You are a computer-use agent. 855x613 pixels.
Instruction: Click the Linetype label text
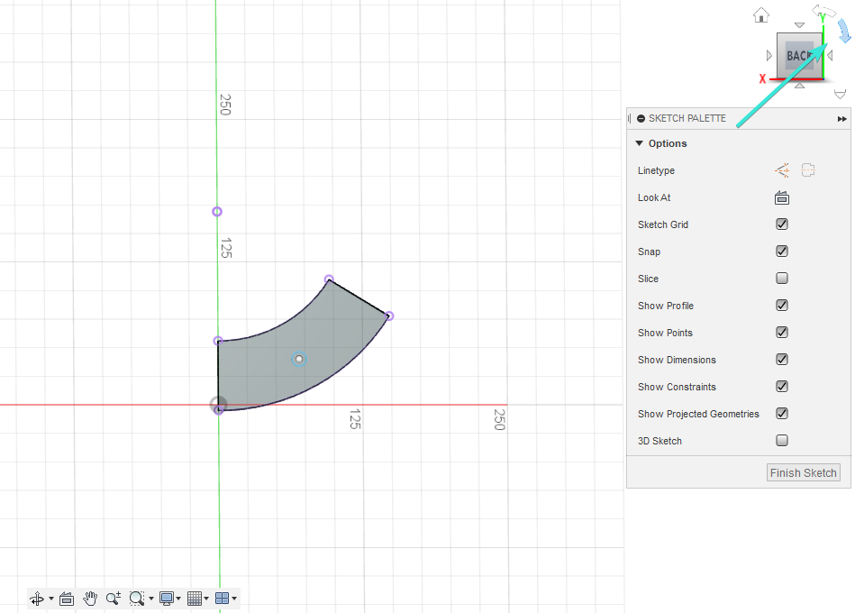tap(656, 170)
